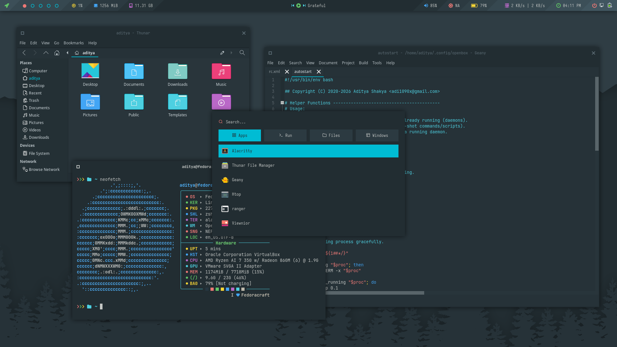The width and height of the screenshot is (617, 347).
Task: Click the small right path arrow in Thunar
Action: (x=231, y=53)
